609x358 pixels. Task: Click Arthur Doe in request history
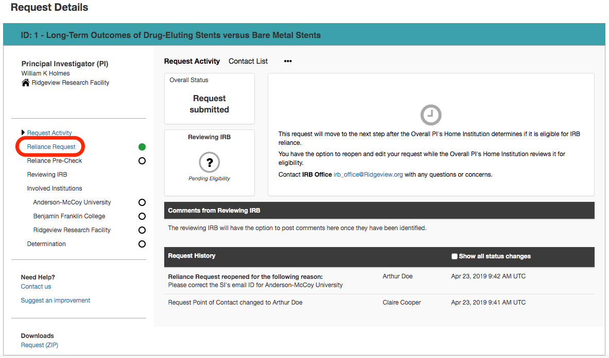(397, 276)
